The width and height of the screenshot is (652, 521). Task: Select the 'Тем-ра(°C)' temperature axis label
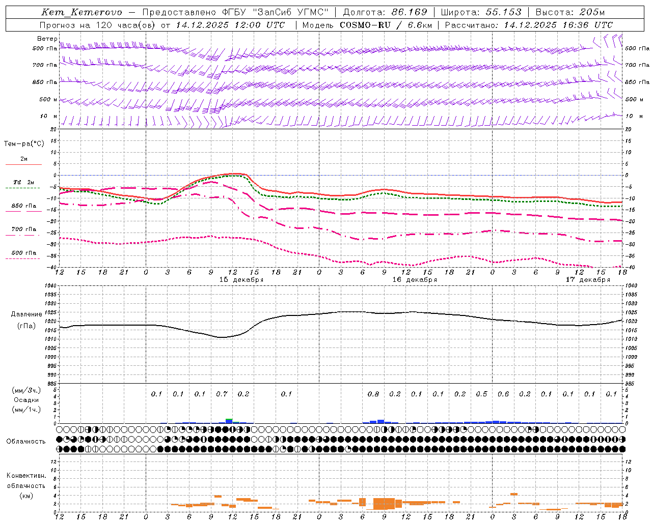24,144
